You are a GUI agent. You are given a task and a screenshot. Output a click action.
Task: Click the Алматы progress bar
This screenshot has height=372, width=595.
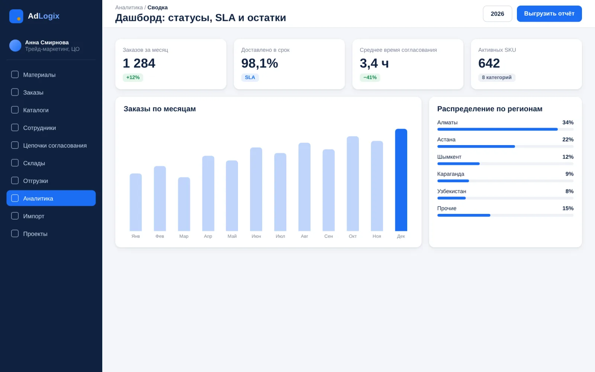[505, 129]
